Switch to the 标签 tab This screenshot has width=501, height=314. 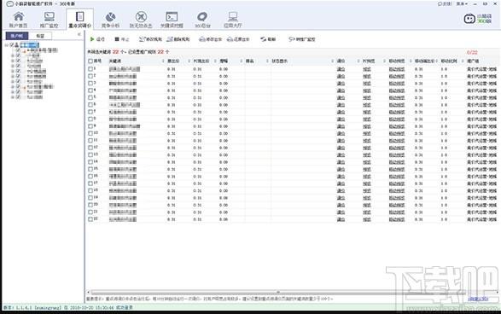[40, 36]
